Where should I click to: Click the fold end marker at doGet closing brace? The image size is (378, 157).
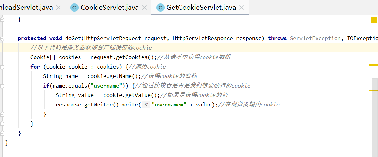(3, 133)
